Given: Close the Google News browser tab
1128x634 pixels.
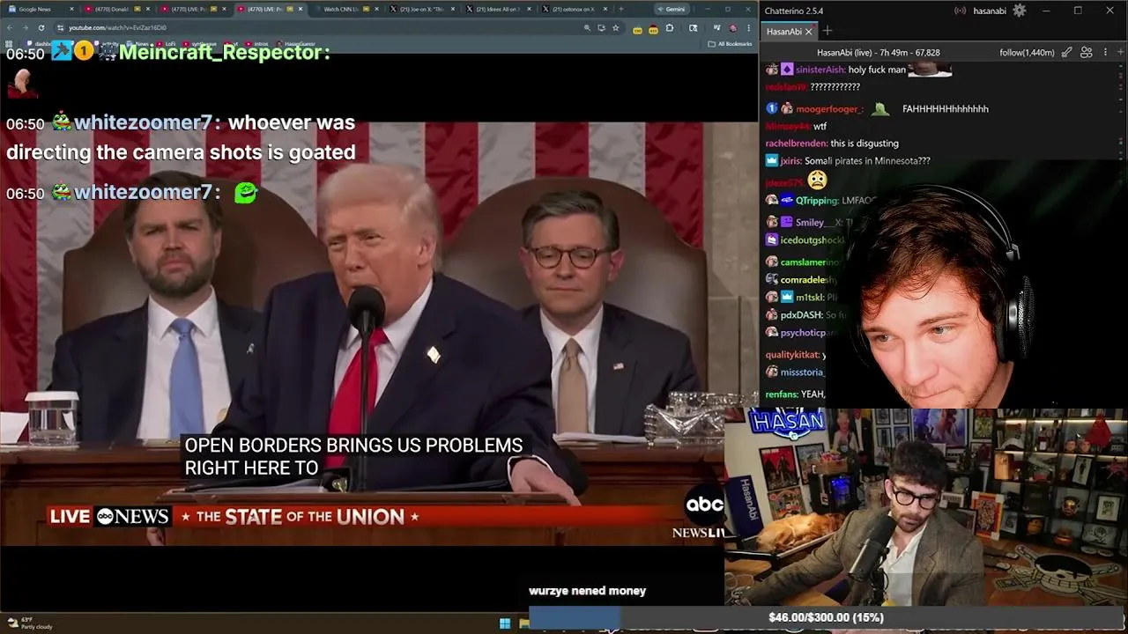Looking at the screenshot, I should 72,9.
